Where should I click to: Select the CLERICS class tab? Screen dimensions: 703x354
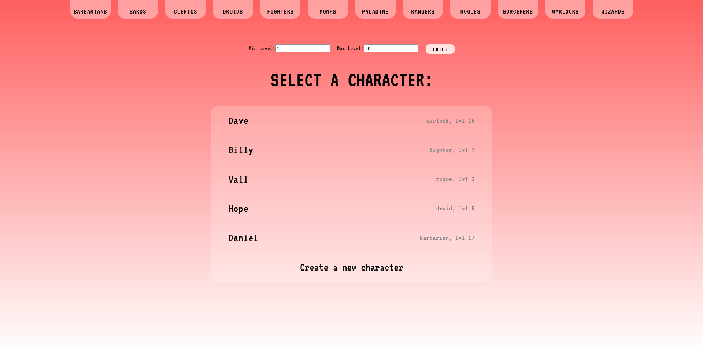185,11
